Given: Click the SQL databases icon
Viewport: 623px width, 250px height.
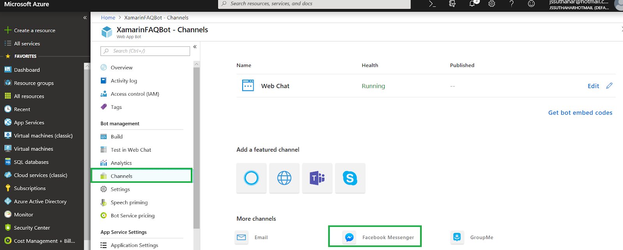Looking at the screenshot, I should [8, 162].
